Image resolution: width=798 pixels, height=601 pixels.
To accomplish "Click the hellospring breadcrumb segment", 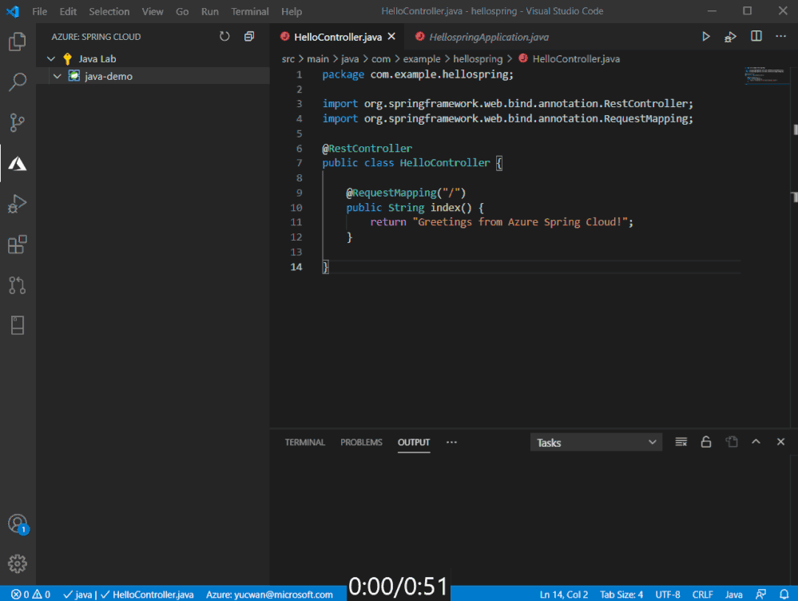I will click(x=478, y=59).
